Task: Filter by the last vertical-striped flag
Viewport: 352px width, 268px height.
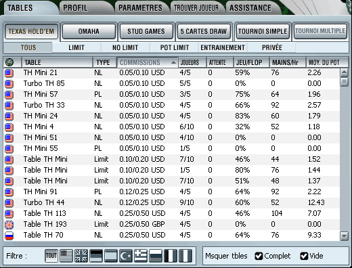Action: [185, 256]
